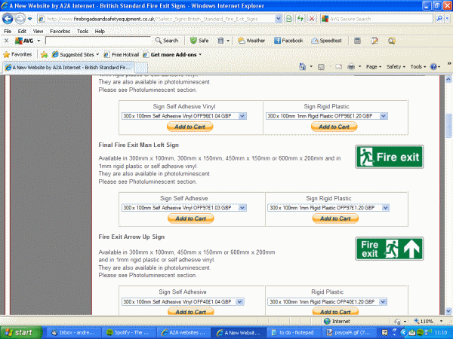453x339 pixels.
Task: Open the Tools menu in menu bar
Action: coord(82,31)
